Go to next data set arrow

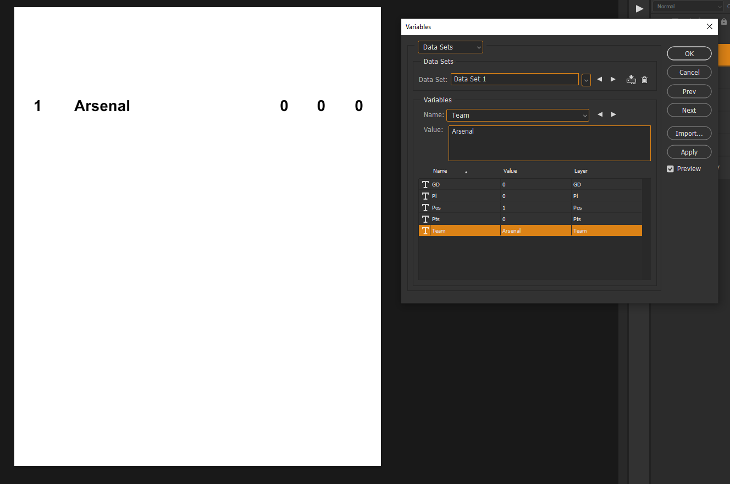(x=613, y=79)
